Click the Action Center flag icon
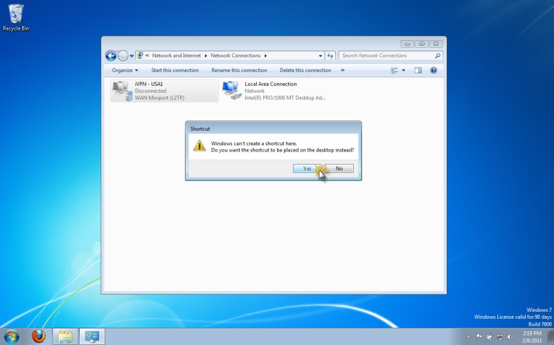 (x=479, y=337)
